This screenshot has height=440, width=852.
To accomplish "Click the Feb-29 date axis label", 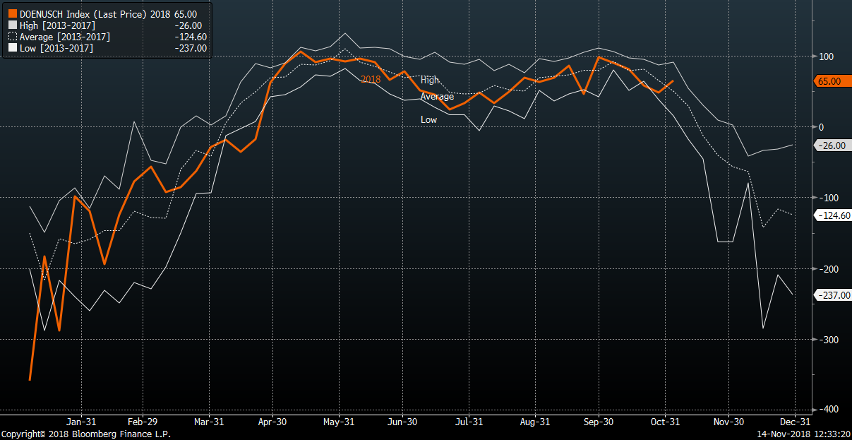I will 141,422.
